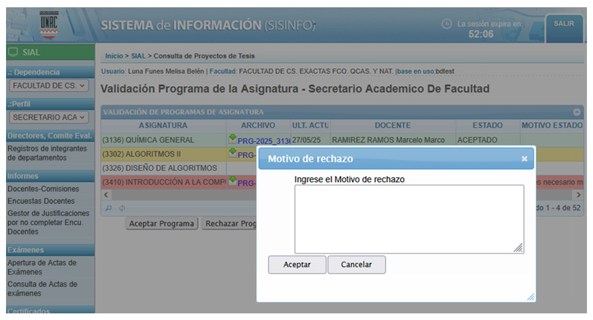
Task: Open Apertura de Actas de Exámenes
Action: (42, 267)
